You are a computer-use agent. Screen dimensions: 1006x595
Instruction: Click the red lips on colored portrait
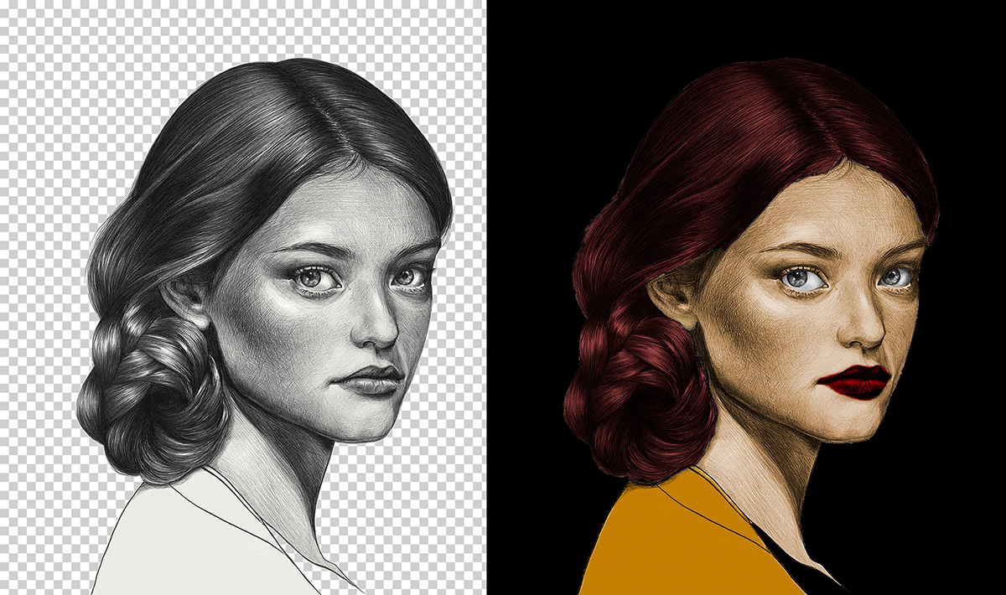click(853, 382)
